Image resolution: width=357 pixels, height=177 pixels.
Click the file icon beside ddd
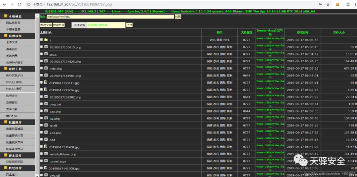(x=46, y=139)
